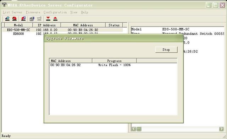Click the red down-arrow Import toolbar icon
Viewport: 227px width, 139px height.
click(x=48, y=19)
